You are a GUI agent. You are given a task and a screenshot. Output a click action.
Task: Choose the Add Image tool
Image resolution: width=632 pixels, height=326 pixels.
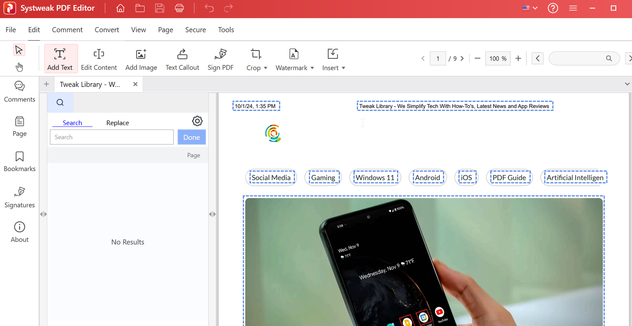[x=141, y=59]
